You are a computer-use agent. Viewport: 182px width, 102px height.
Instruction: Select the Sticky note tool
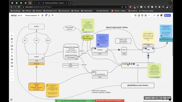(12, 46)
